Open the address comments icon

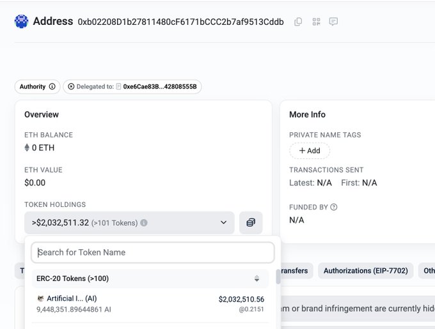coord(333,22)
